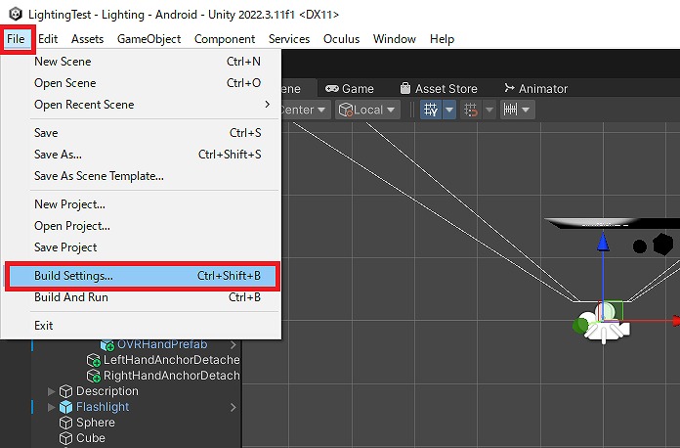680x448 pixels.
Task: Switch to the Asset Store tab
Action: 439,89
